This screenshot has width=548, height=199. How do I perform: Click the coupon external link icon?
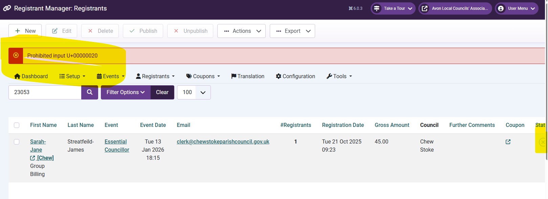click(x=508, y=142)
